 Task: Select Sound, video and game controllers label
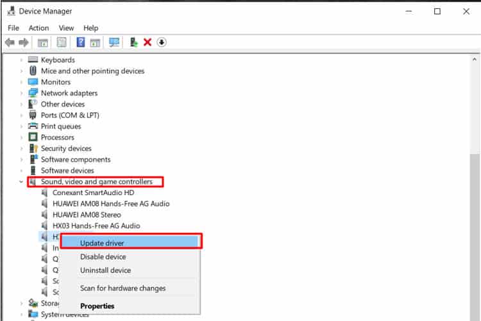[x=97, y=182]
